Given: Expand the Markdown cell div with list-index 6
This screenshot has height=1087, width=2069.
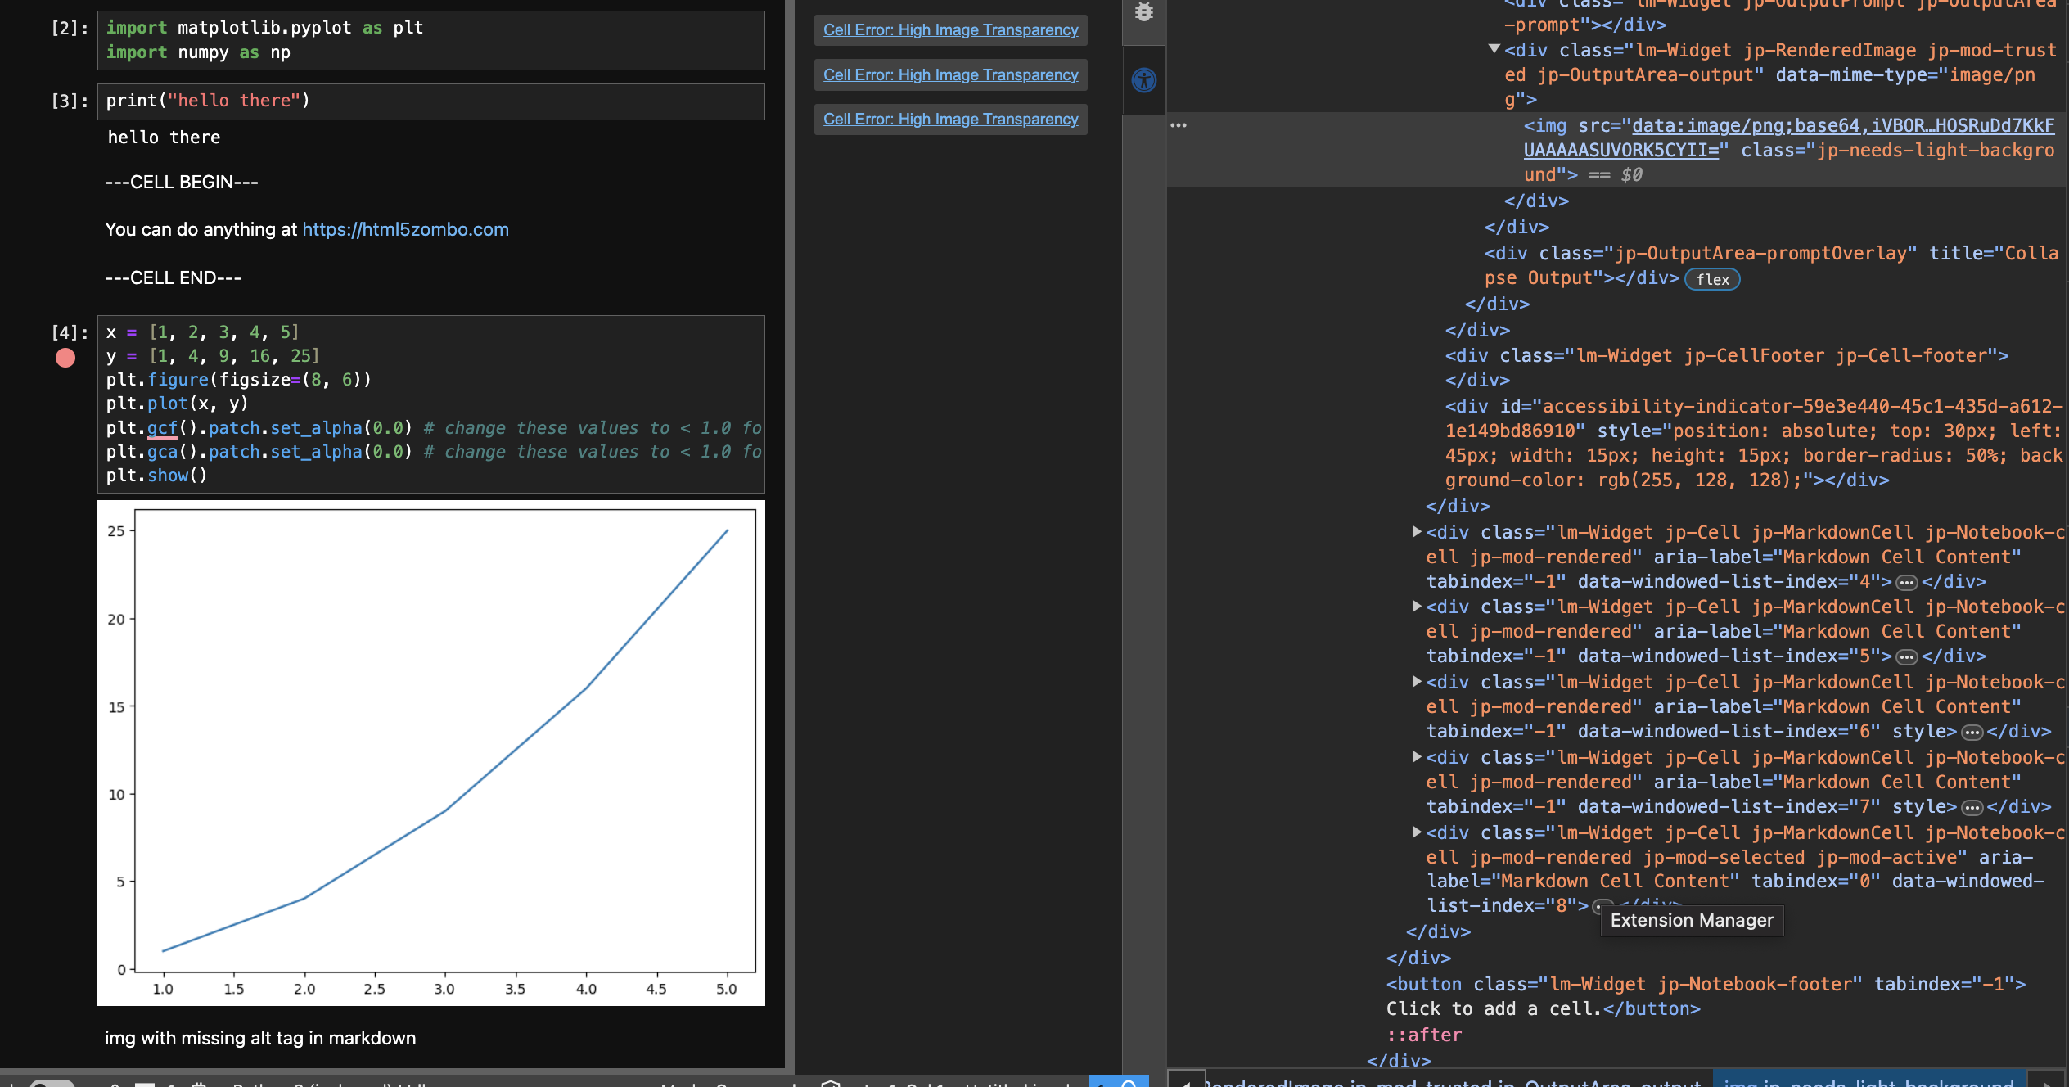Looking at the screenshot, I should point(1417,682).
